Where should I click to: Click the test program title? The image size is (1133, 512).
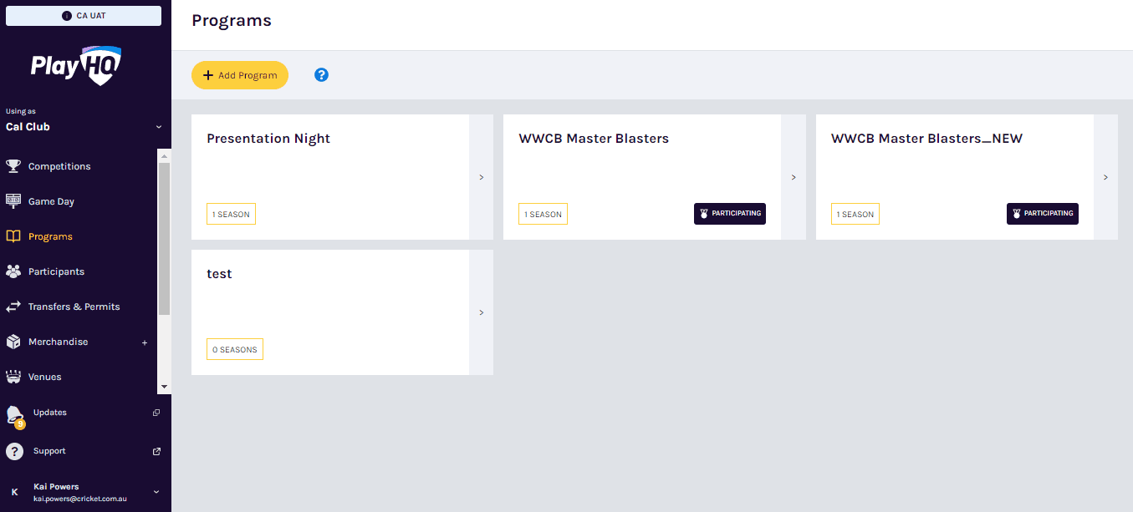(219, 274)
